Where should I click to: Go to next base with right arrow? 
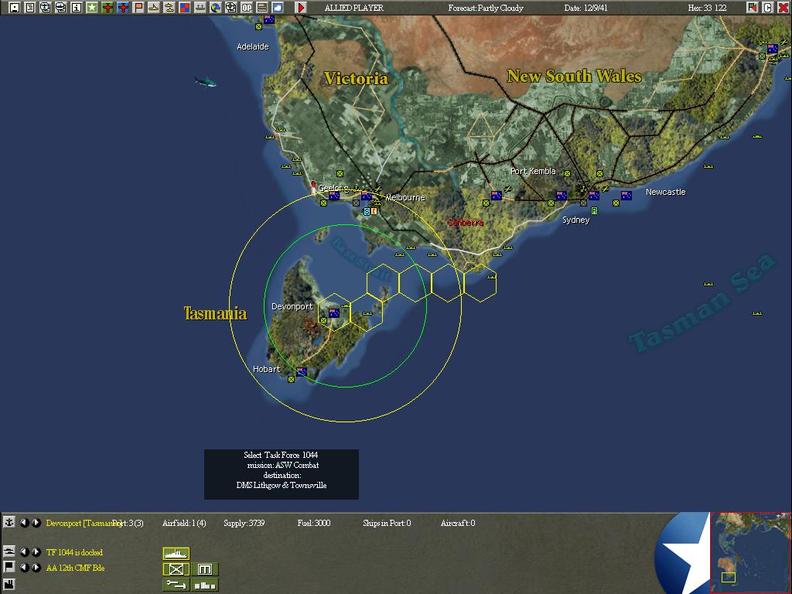point(36,523)
